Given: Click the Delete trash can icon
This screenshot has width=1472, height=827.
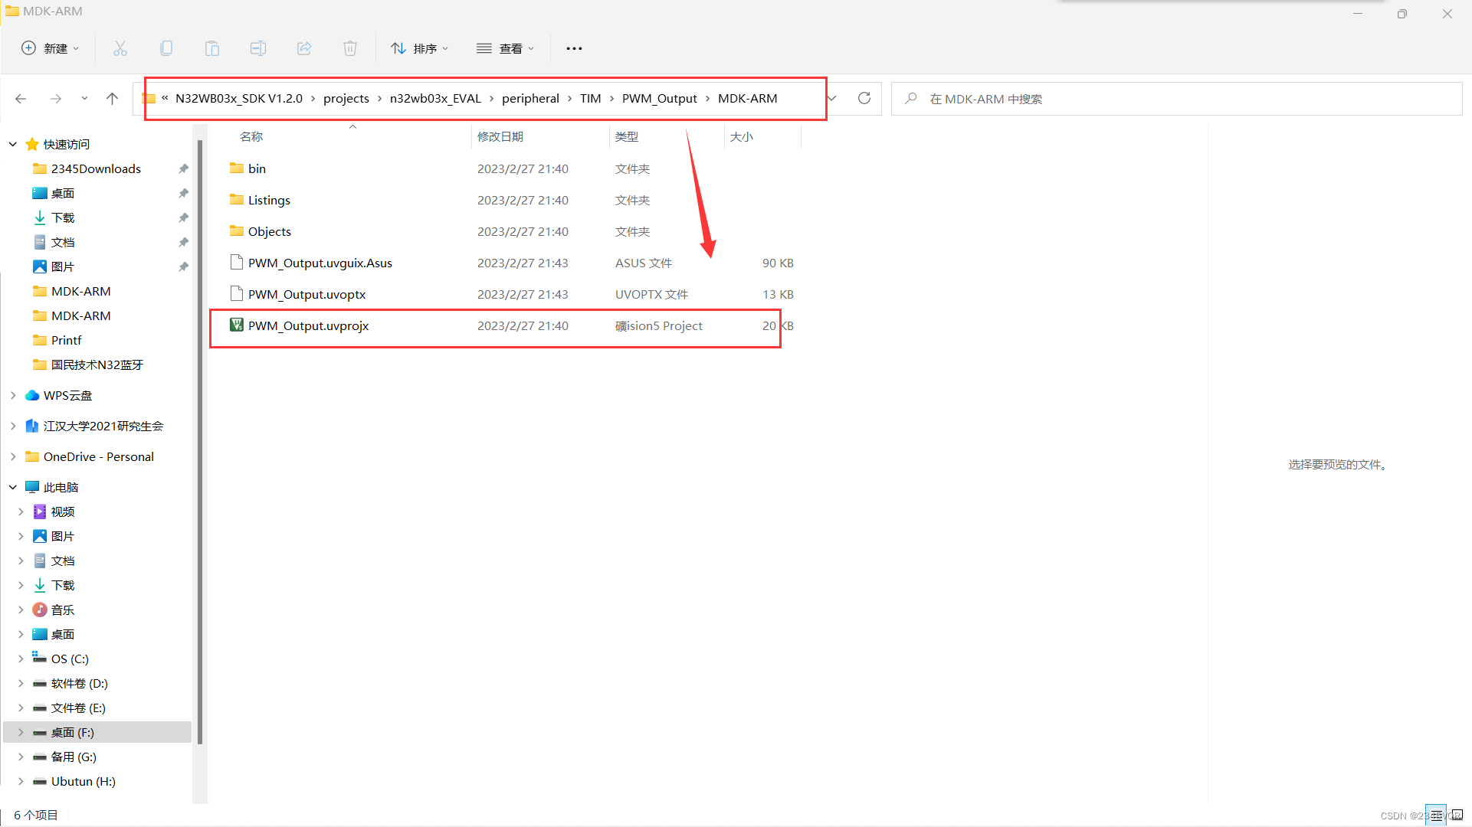Looking at the screenshot, I should tap(350, 48).
